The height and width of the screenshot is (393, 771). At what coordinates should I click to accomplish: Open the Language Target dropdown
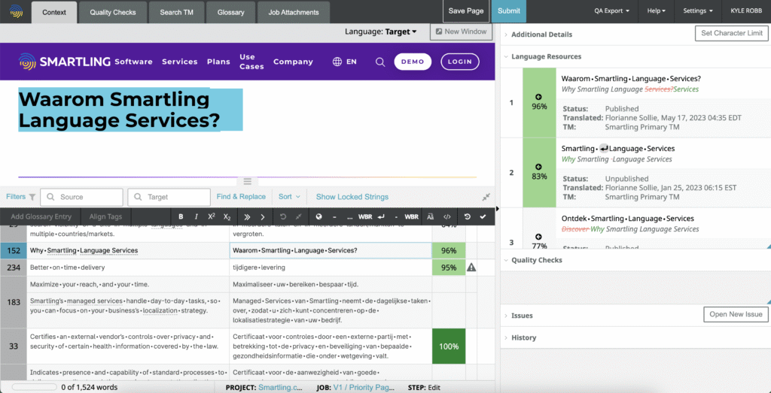click(x=380, y=32)
